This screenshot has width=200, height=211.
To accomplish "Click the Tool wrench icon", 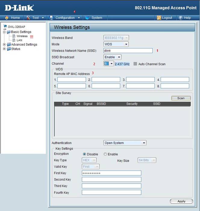I will (28, 18).
